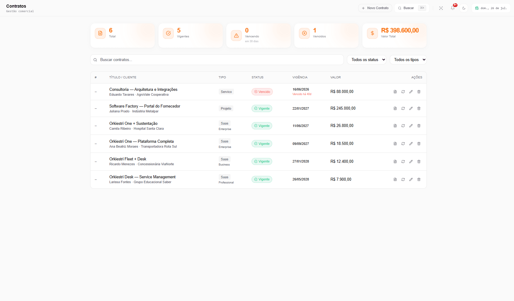Click Projeto type tag

click(x=226, y=108)
